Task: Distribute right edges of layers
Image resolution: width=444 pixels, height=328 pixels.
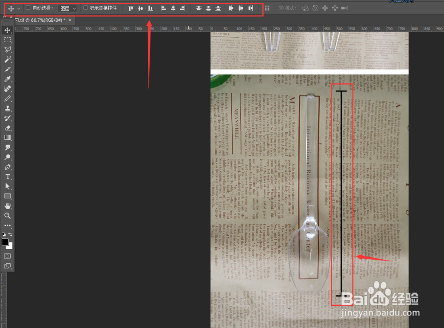Action: tap(250, 8)
